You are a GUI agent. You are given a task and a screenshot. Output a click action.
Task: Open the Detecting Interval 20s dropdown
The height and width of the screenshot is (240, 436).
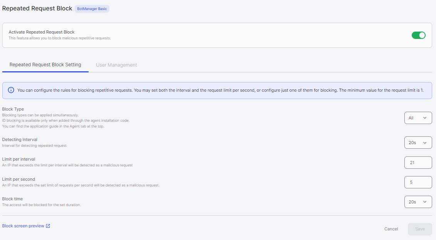tap(418, 143)
